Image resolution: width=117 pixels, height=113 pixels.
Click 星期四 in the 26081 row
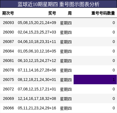[66, 61]
